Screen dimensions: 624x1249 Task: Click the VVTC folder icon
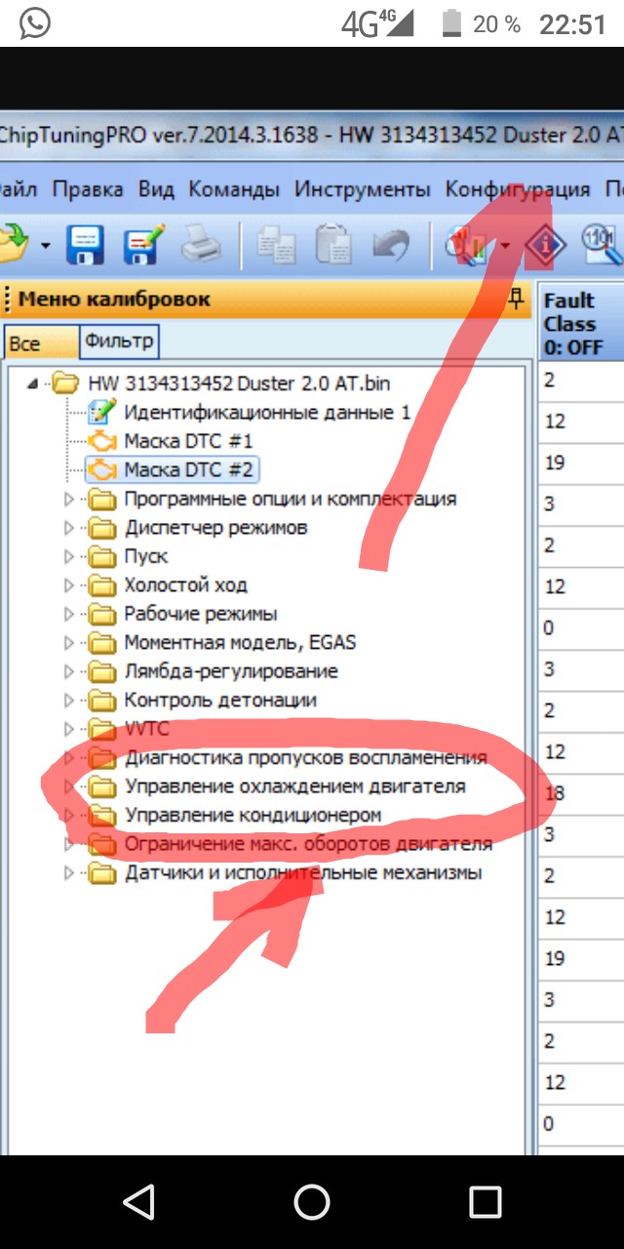(x=102, y=728)
